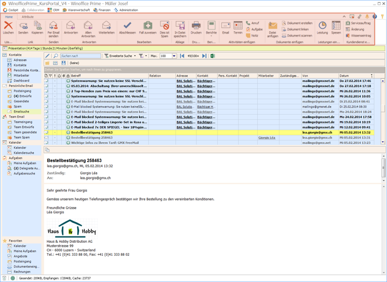Select the 05.03.2014 Abschaltung email row
Screen dimensions: 387x282
tap(209, 86)
